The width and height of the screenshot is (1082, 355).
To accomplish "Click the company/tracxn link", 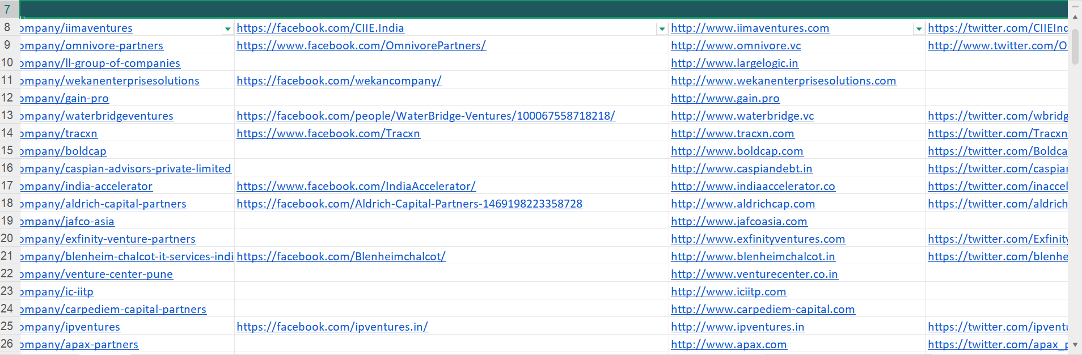I will [x=59, y=134].
